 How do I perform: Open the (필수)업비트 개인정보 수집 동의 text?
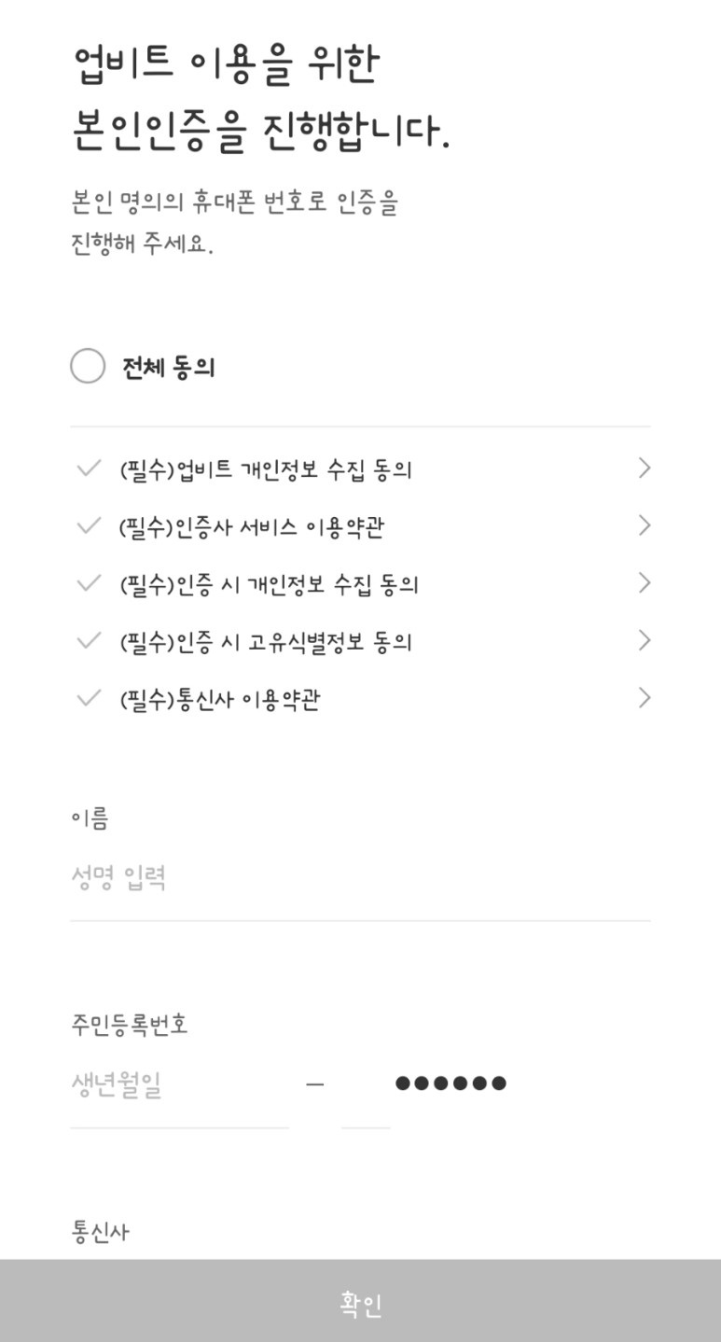pos(266,470)
